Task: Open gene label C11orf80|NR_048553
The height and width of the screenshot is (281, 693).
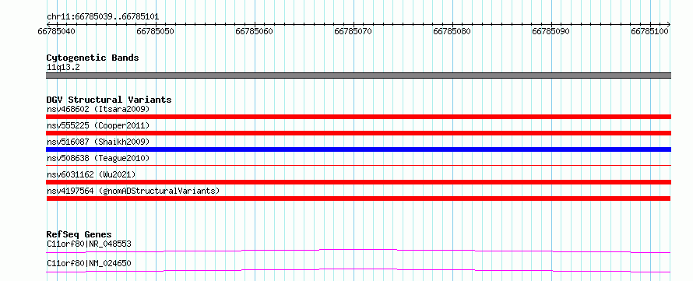Action: click(x=89, y=244)
